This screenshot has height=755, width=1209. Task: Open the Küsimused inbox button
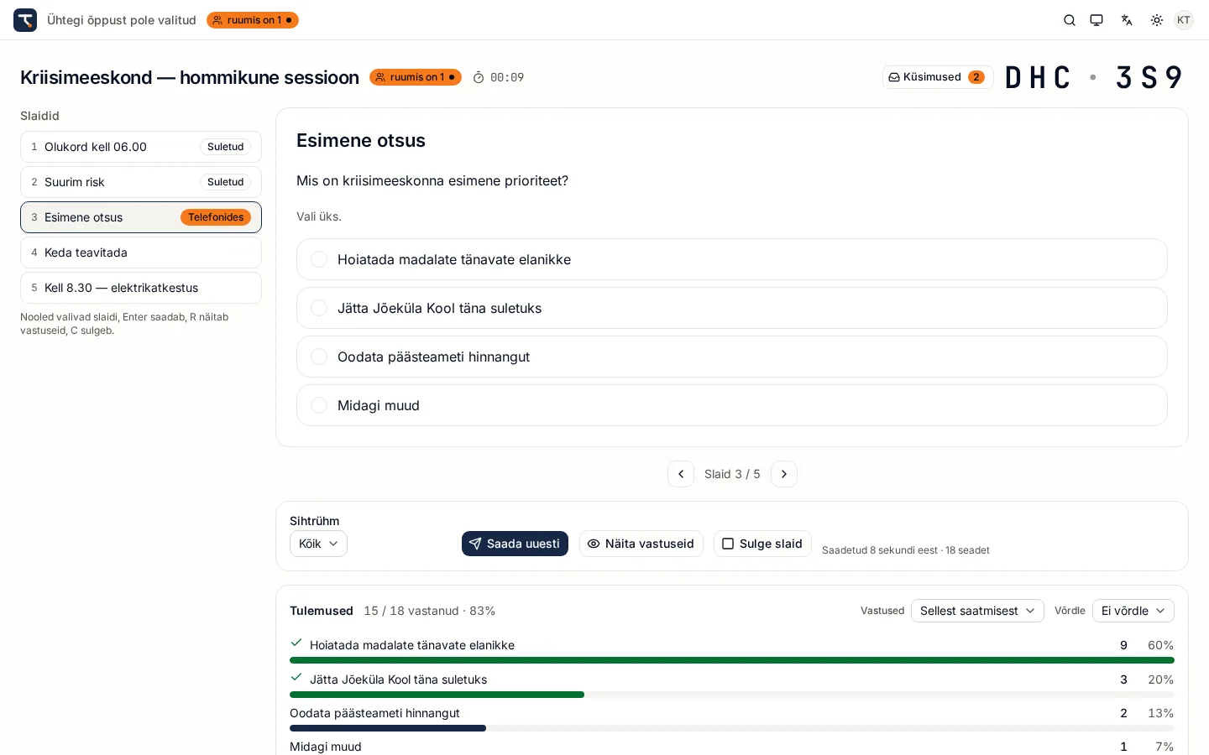(938, 77)
